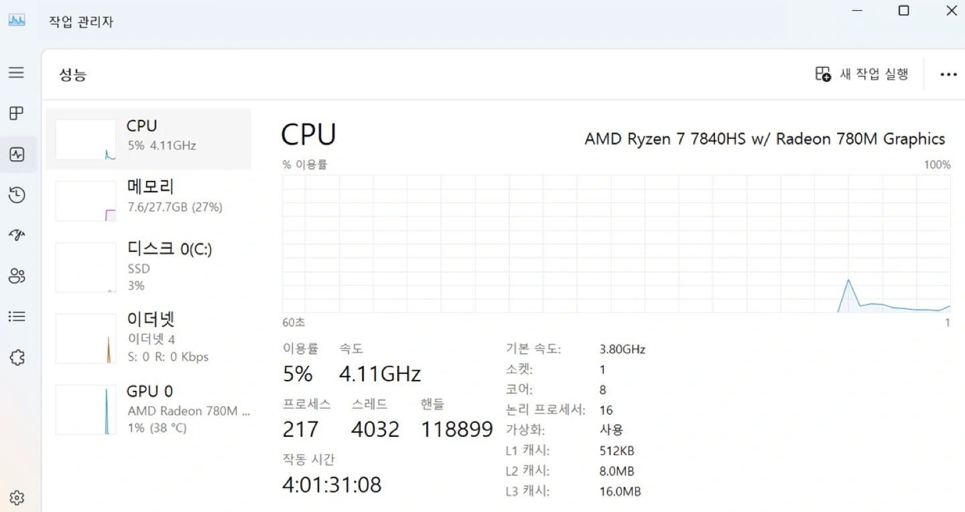Viewport: 965px width, 512px height.
Task: Select the Performance page icon in sidebar
Action: (17, 155)
